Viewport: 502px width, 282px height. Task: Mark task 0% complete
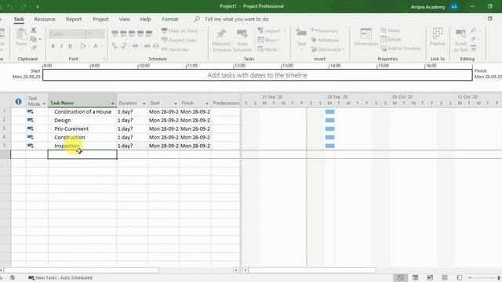(x=115, y=34)
